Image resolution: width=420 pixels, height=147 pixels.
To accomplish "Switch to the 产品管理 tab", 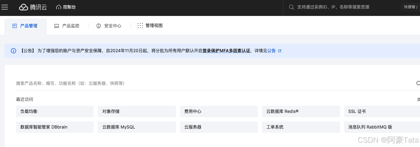I will (25, 26).
